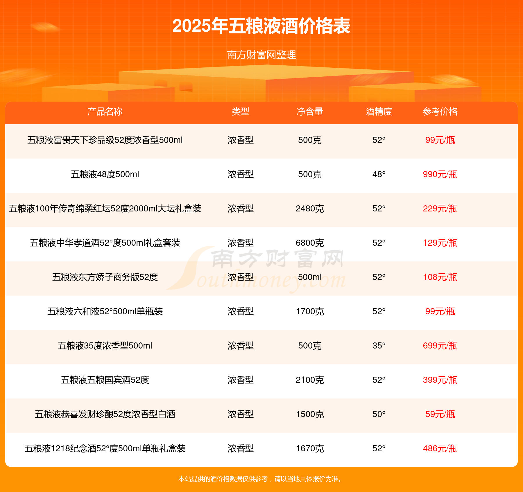Click the subtitle 南方财富网整理

tap(261, 55)
